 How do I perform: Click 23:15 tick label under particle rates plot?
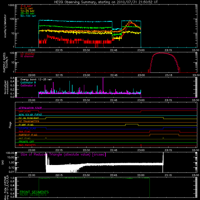click(x=168, y=75)
